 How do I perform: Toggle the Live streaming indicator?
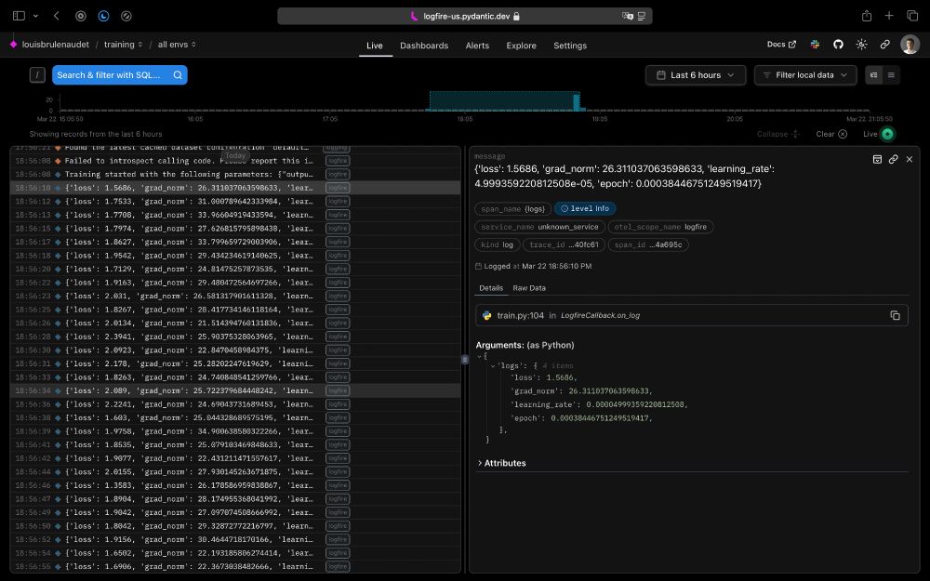pyautogui.click(x=887, y=134)
